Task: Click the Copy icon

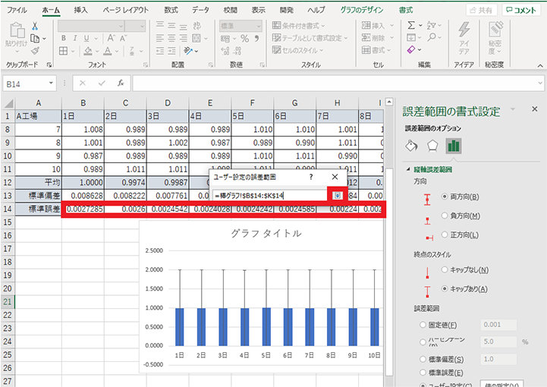Action: point(35,39)
